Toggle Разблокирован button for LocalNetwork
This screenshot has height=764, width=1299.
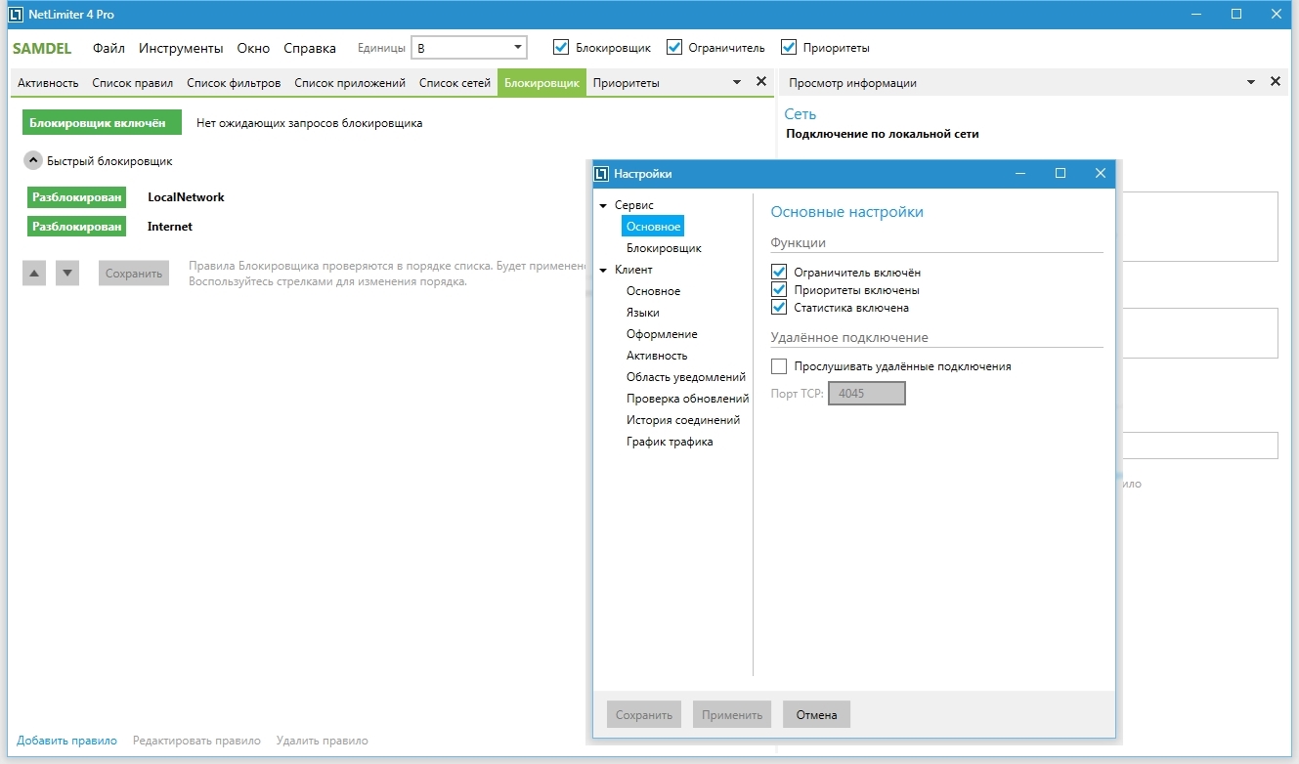coord(77,196)
